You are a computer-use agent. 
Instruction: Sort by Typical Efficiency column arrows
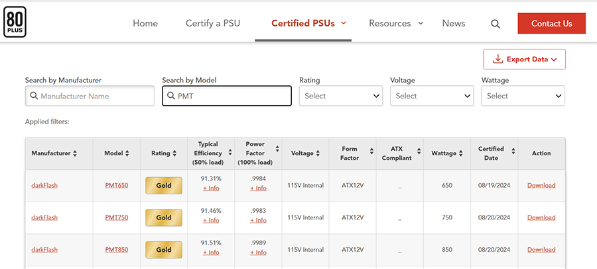click(x=230, y=152)
